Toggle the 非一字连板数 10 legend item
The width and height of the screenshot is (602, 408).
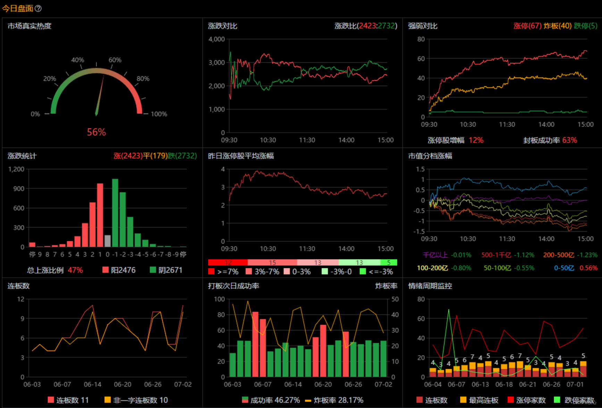pyautogui.click(x=136, y=400)
